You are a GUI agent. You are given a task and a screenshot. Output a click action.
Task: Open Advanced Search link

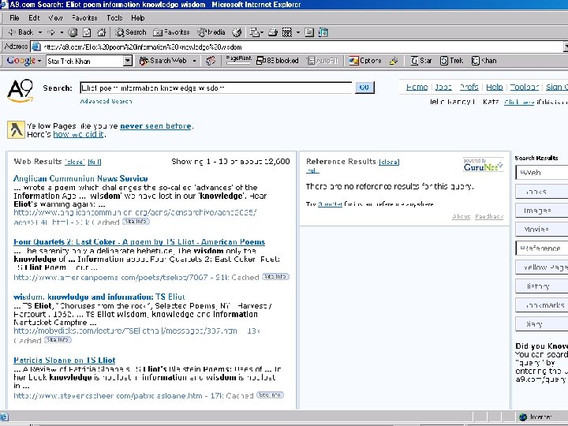pos(106,101)
